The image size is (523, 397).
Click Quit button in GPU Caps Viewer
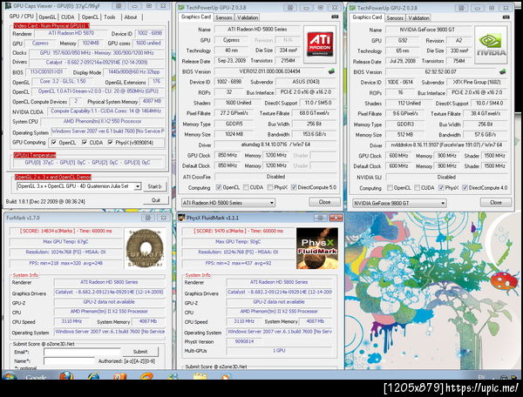pyautogui.click(x=156, y=200)
